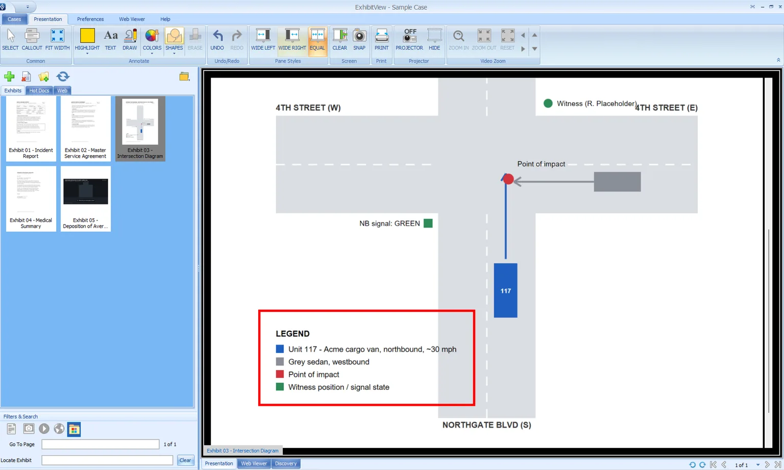Refresh the exhibits list
The image size is (784, 470).
(x=63, y=77)
